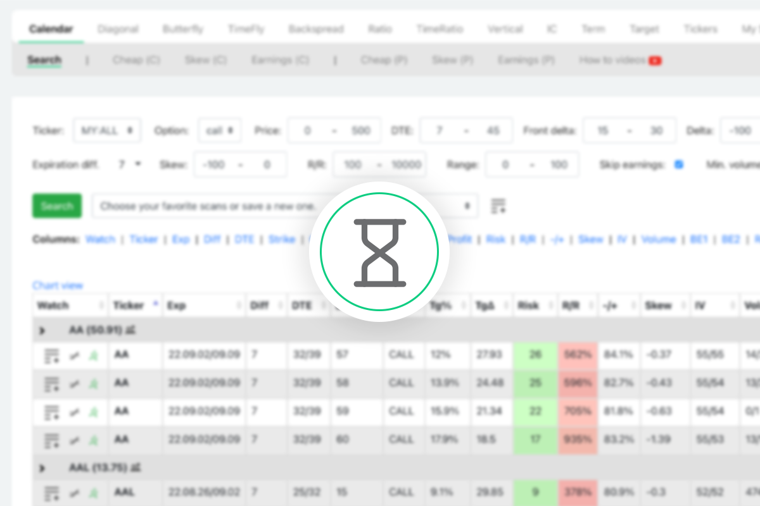
Task: Click the red 562% R/R cell
Action: pos(578,356)
